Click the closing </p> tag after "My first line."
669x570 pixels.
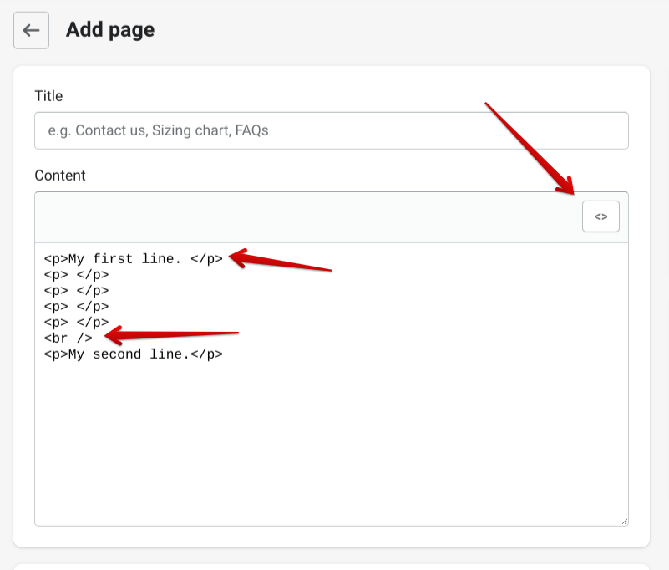coord(207,259)
